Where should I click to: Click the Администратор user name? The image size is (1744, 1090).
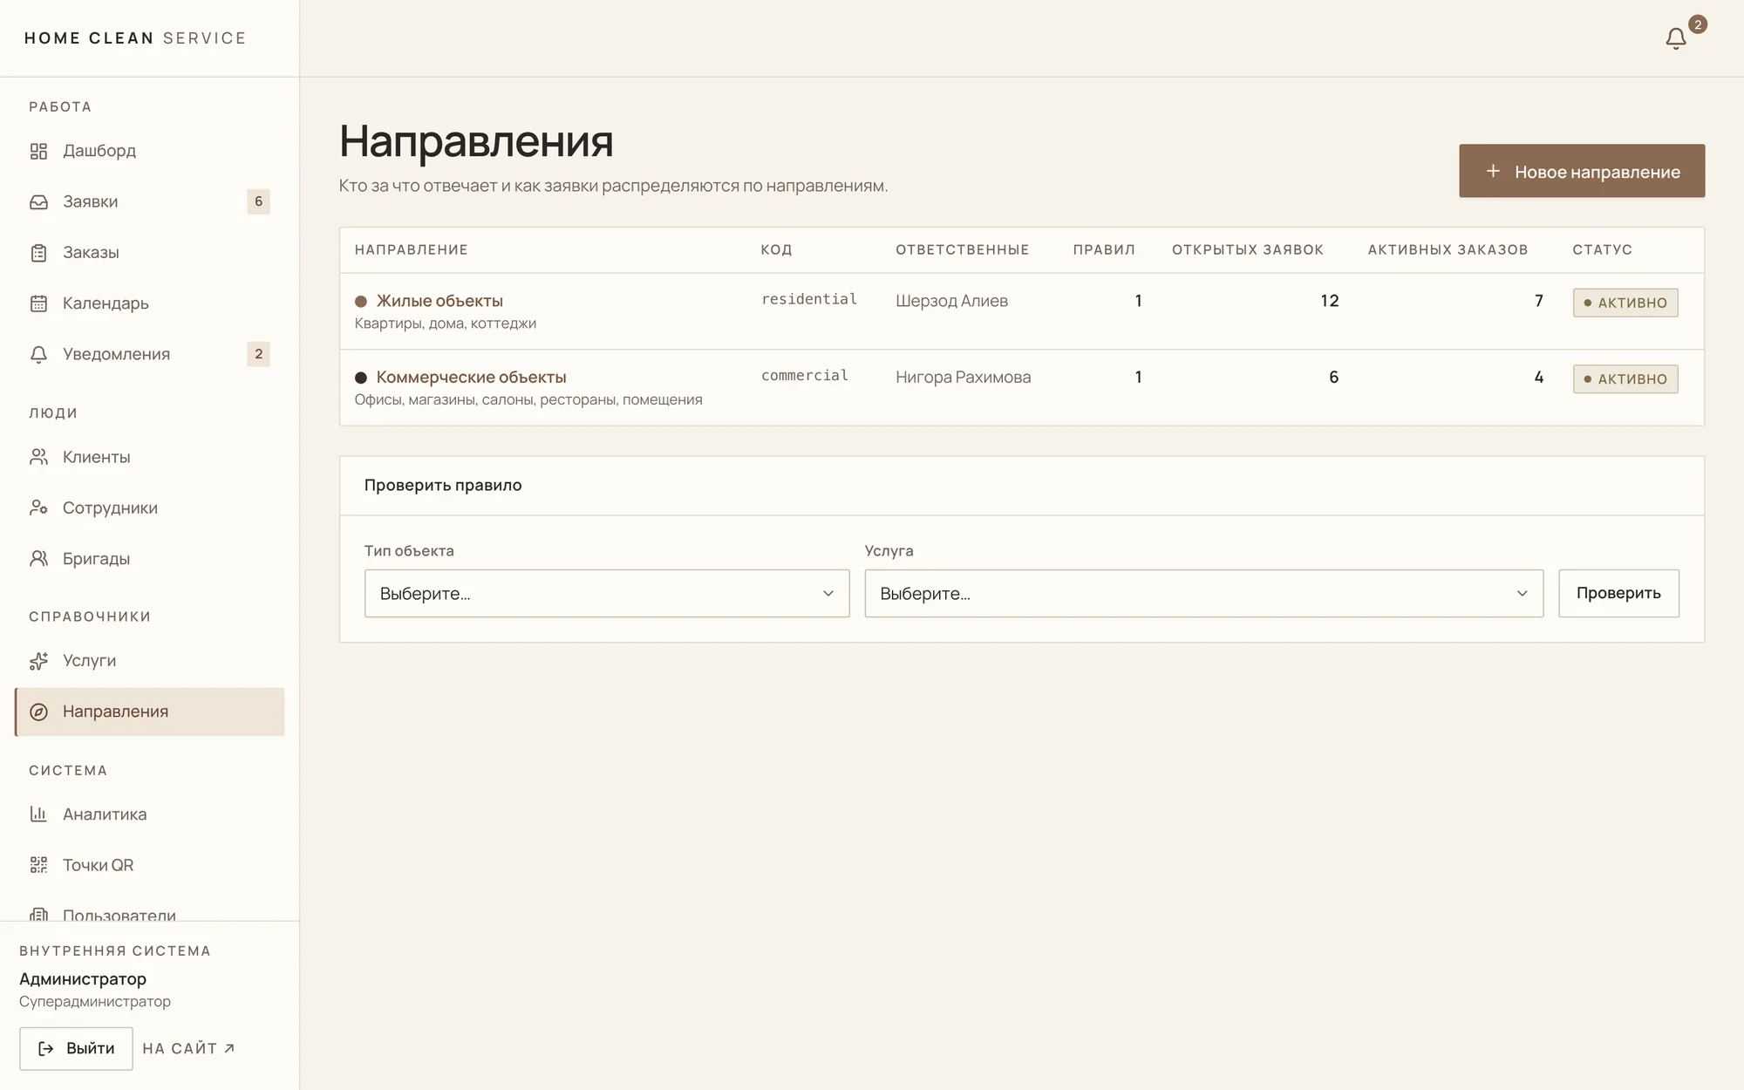point(83,979)
